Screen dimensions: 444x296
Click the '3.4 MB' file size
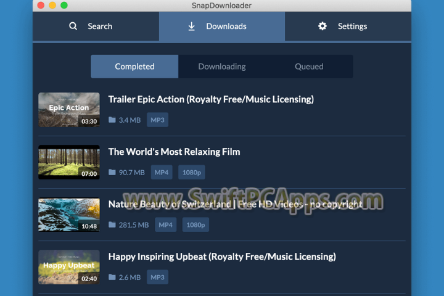coord(129,120)
